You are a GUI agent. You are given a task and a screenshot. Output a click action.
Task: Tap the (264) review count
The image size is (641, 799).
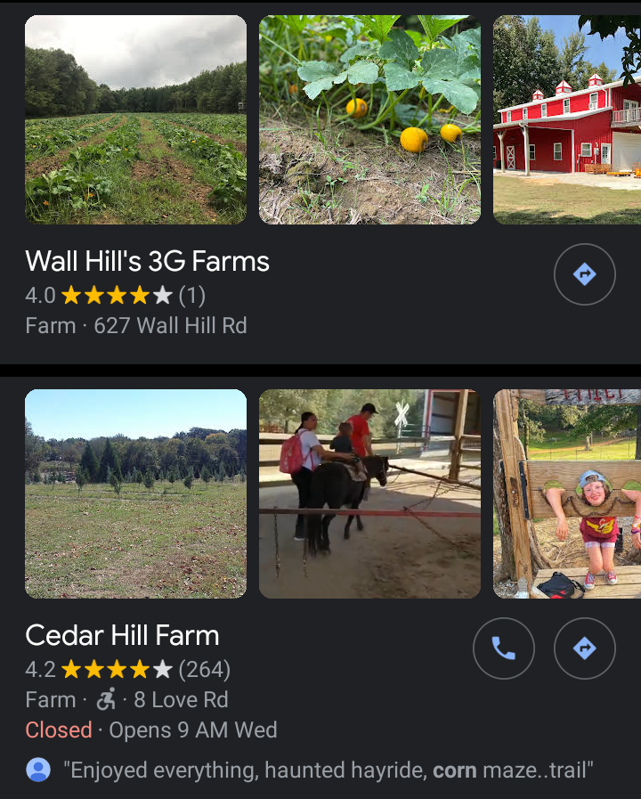[205, 669]
